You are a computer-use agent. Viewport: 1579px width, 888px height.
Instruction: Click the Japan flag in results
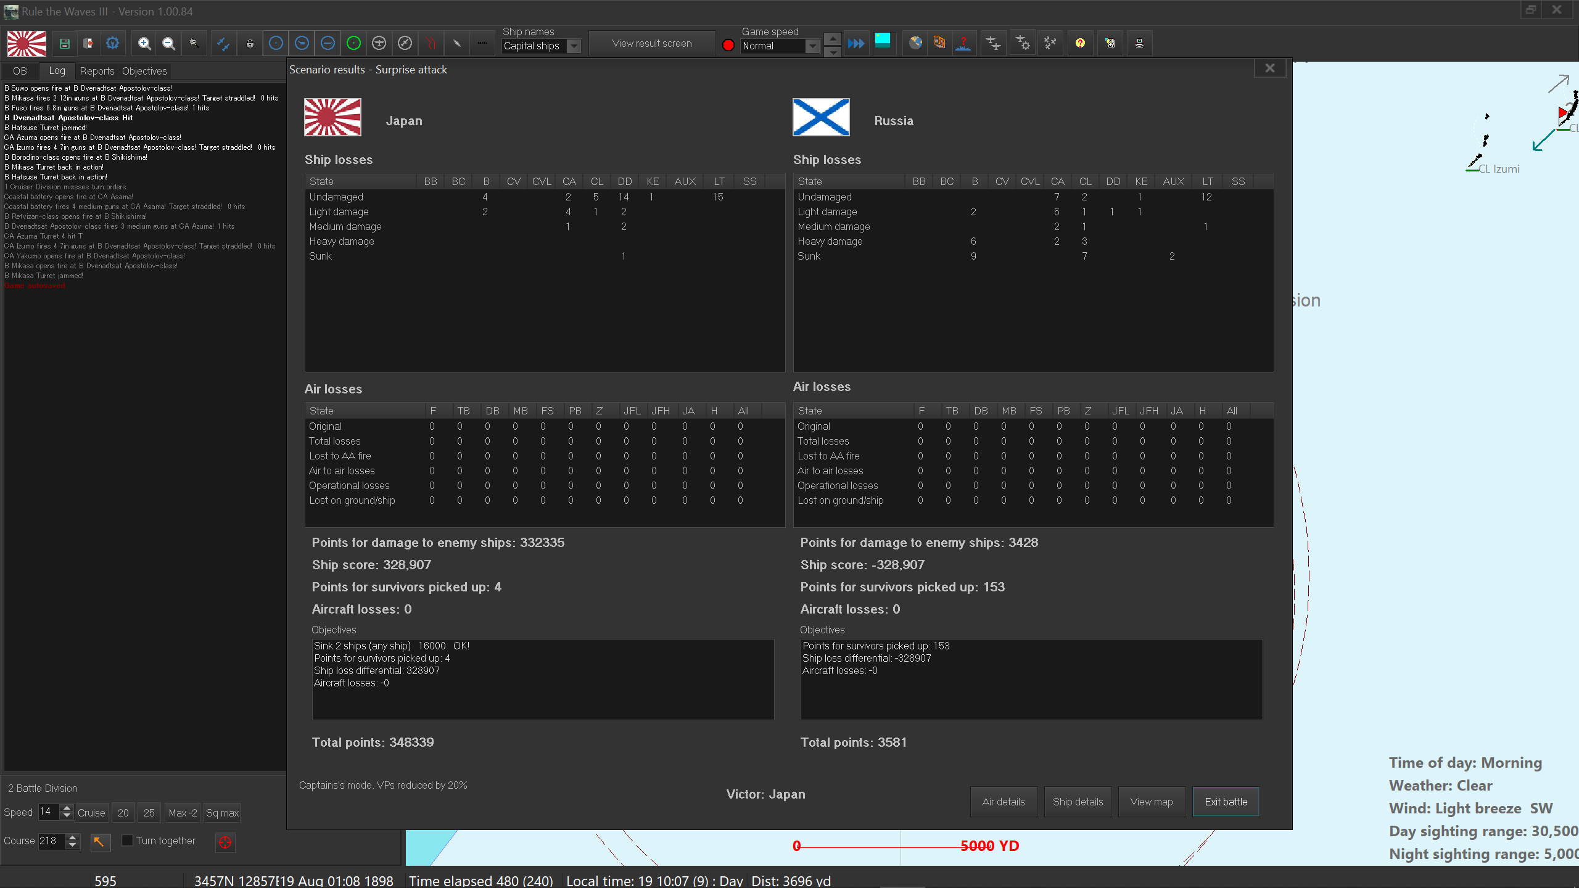[x=332, y=117]
